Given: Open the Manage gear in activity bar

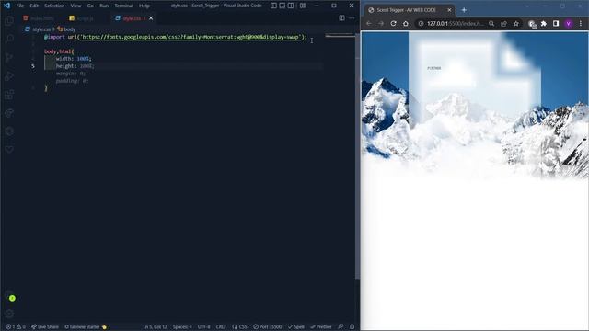Looking at the screenshot, I should coord(9,314).
